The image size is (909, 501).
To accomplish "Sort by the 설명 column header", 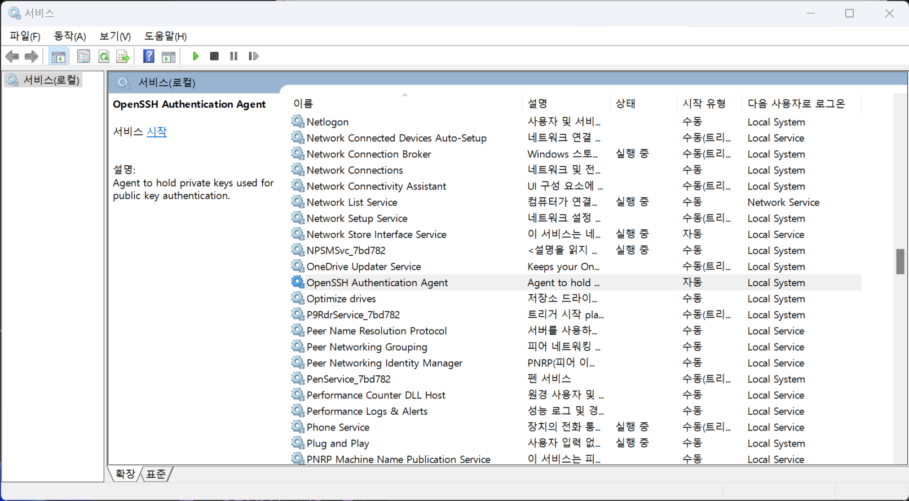I will point(566,103).
